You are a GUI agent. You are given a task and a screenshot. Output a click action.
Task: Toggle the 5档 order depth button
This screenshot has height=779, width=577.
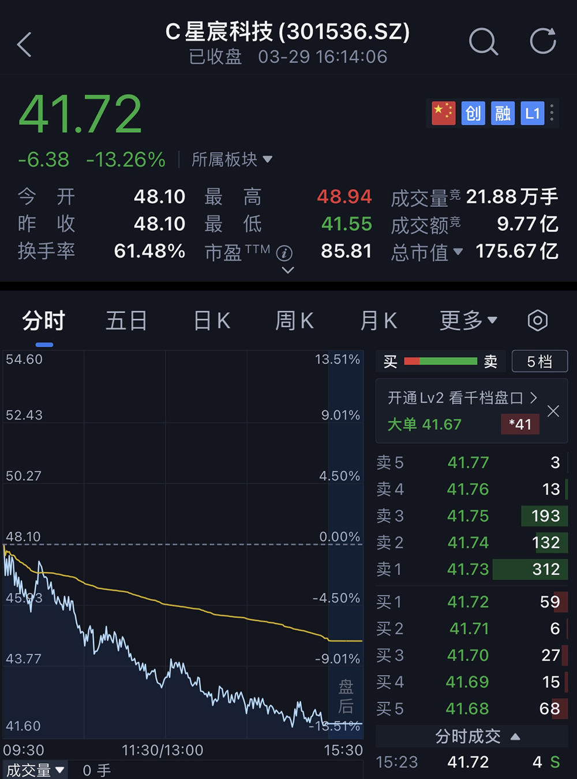pyautogui.click(x=539, y=362)
